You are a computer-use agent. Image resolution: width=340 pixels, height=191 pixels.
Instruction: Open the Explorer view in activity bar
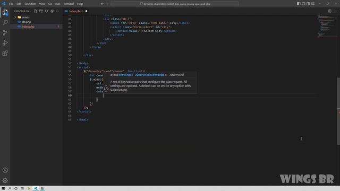point(5,12)
